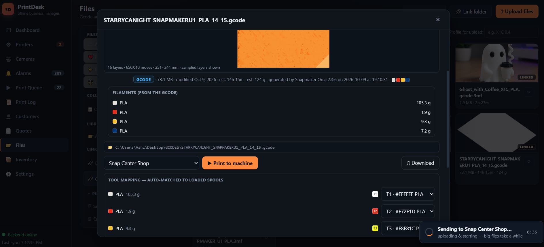
Task: Open STARRYCANIGHT gray model thumbnail
Action: tap(497, 133)
